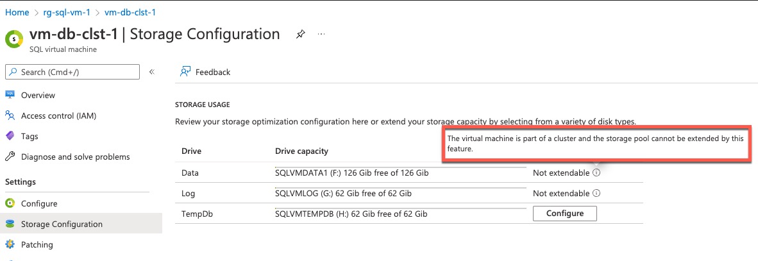Click the info icon beside Data drive
The height and width of the screenshot is (261, 758).
pos(596,173)
